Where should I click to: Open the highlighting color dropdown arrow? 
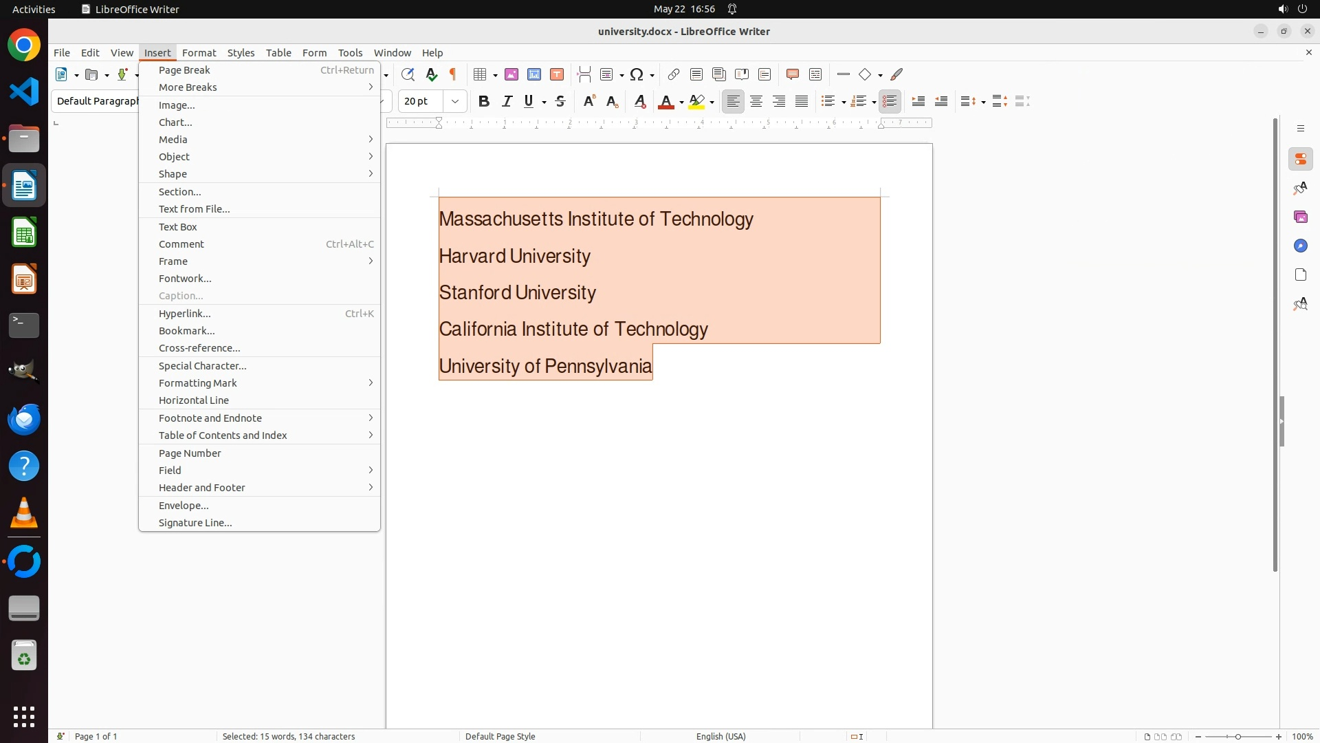tap(712, 103)
